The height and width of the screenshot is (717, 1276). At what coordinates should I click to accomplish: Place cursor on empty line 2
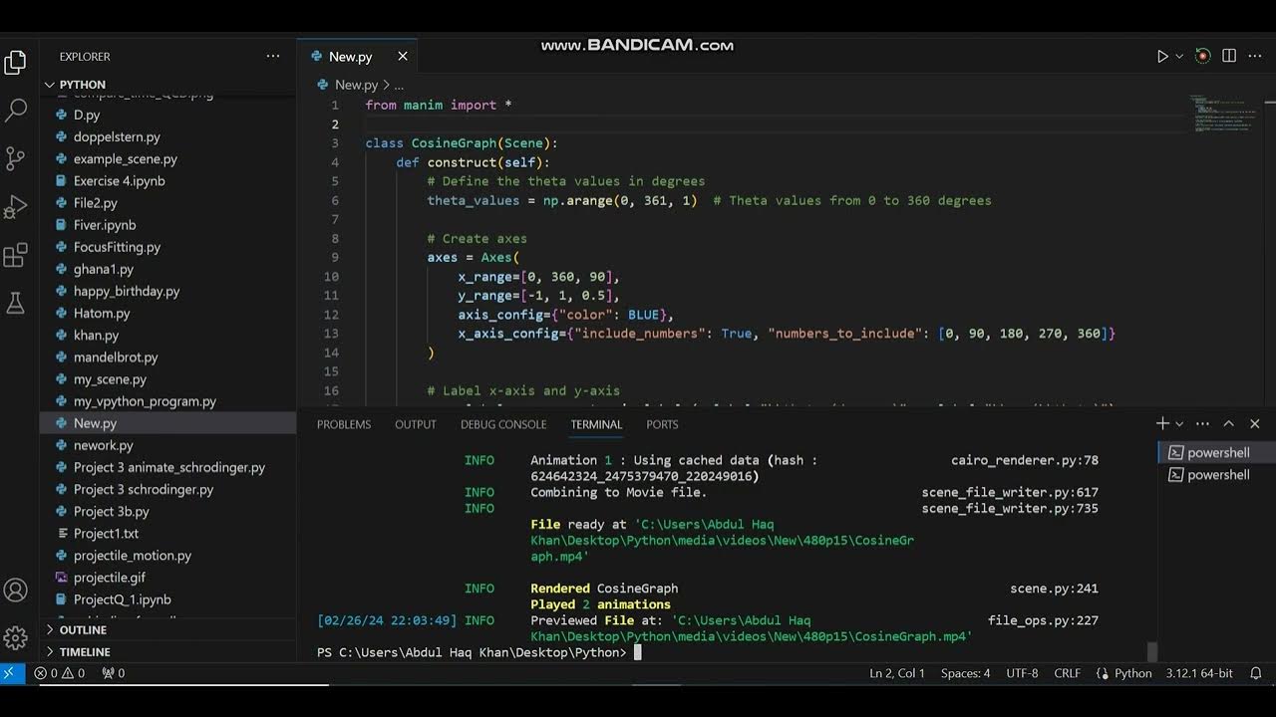[x=778, y=123]
